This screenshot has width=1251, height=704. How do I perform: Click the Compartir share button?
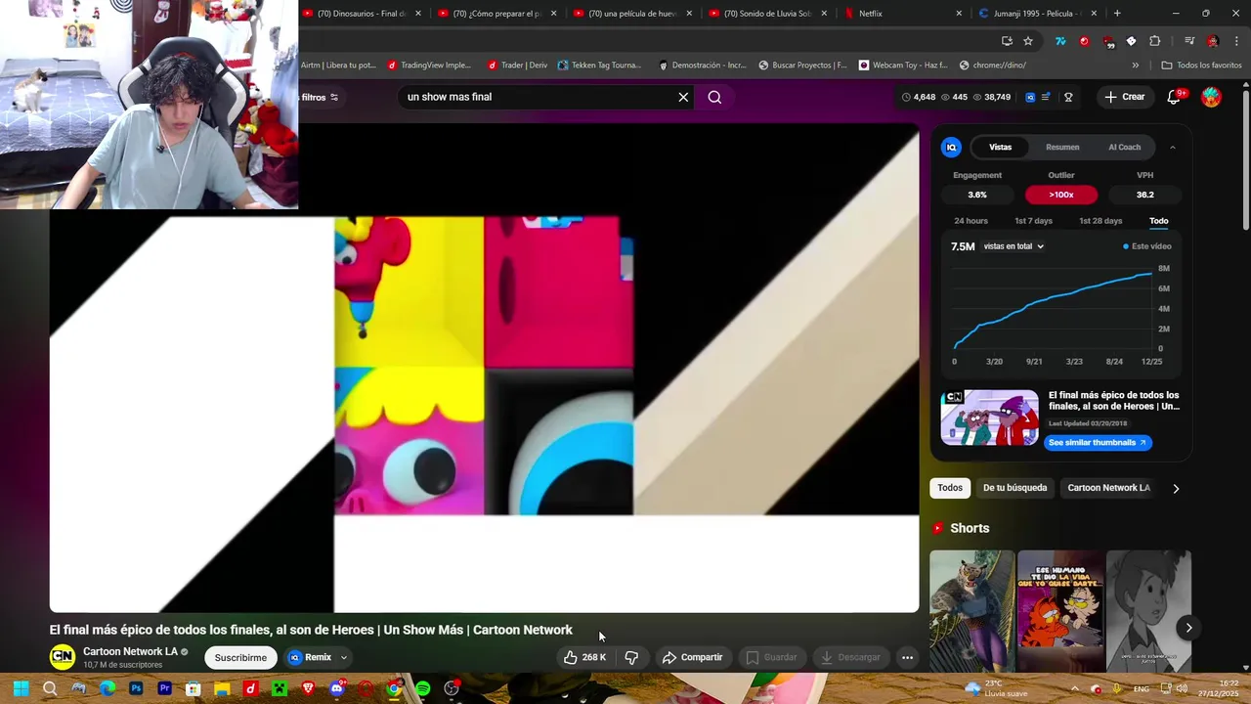(692, 658)
